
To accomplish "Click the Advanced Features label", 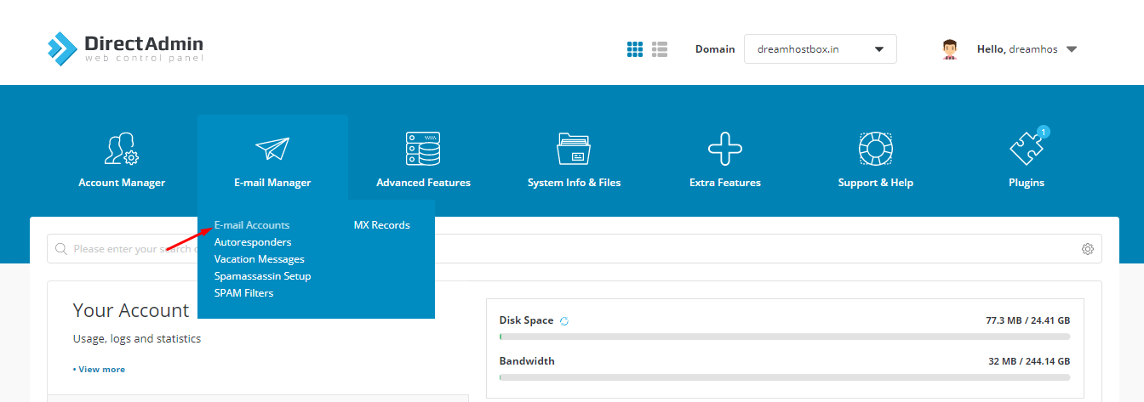I will tap(423, 183).
